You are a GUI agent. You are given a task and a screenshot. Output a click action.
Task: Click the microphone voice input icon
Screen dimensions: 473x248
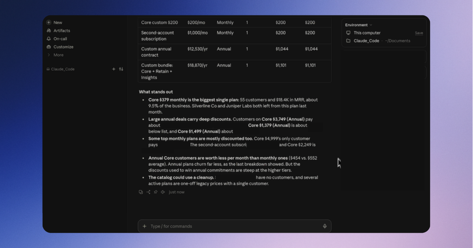point(325,226)
